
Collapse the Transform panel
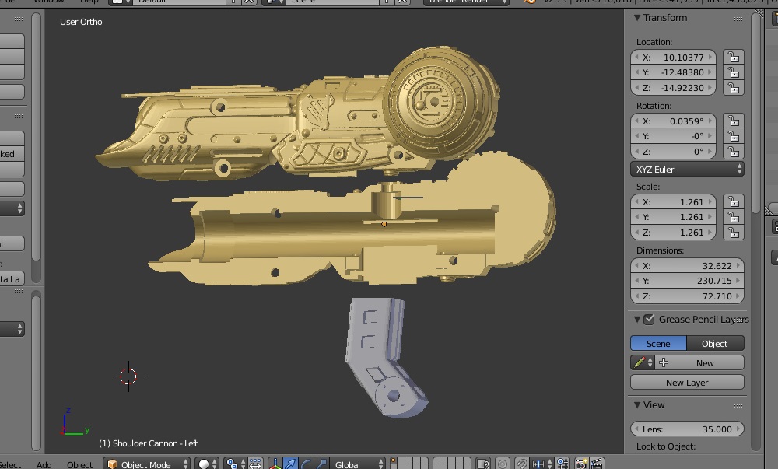[x=636, y=18]
